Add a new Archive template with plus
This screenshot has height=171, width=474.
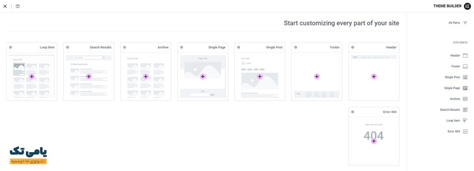tap(146, 77)
